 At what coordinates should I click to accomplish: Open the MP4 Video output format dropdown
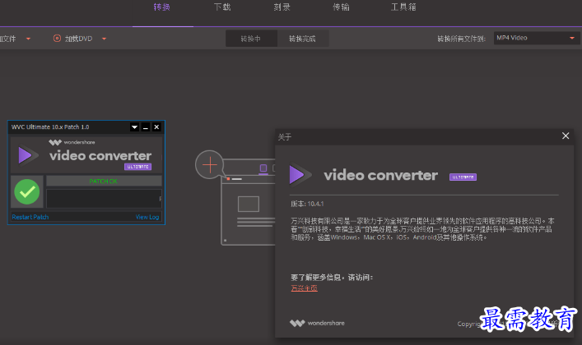[537, 38]
